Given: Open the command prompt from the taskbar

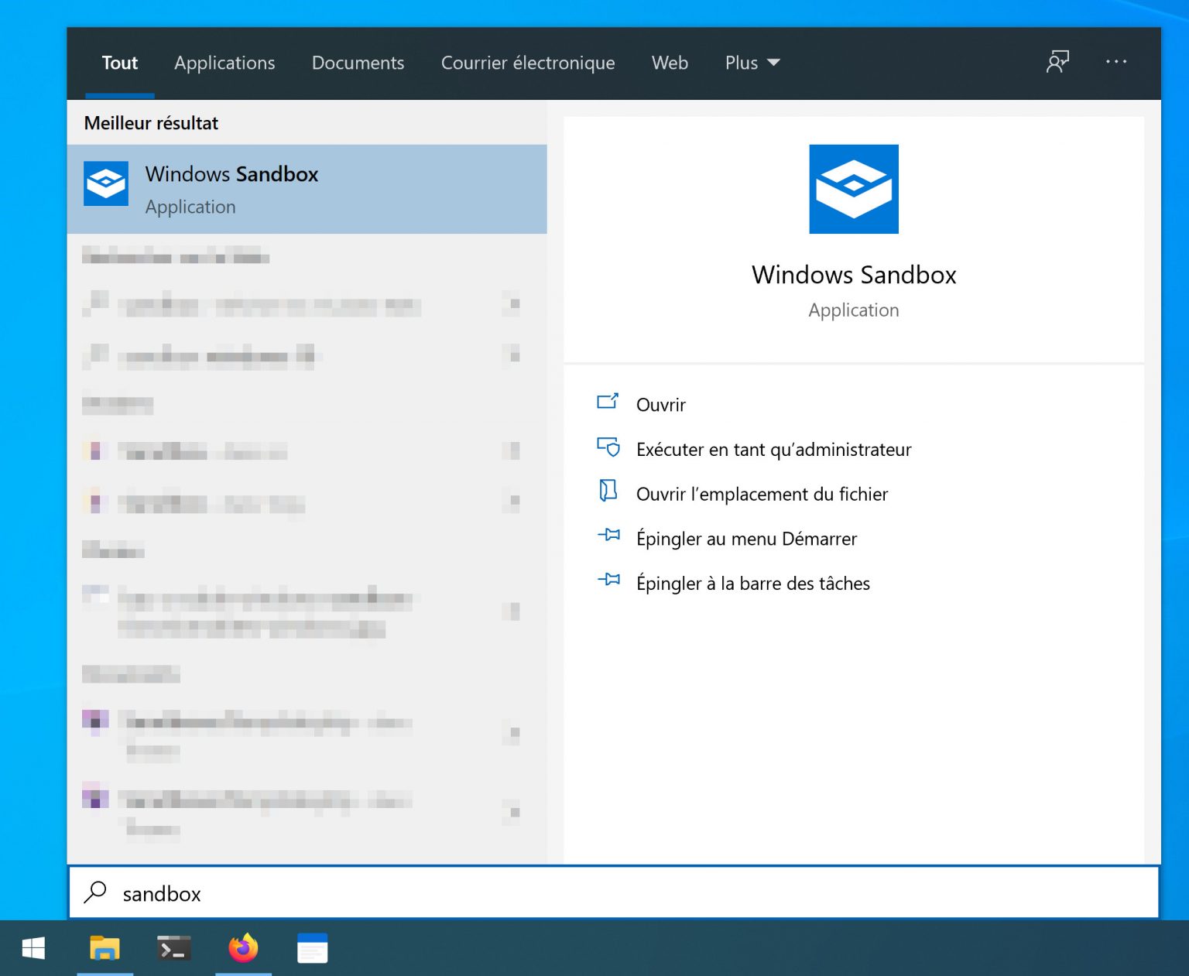Looking at the screenshot, I should pyautogui.click(x=174, y=947).
